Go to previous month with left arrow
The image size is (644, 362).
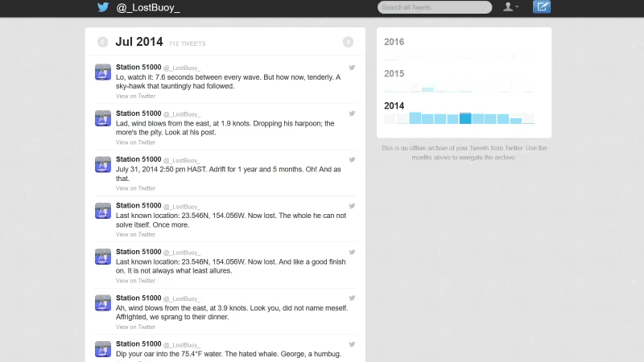click(103, 42)
